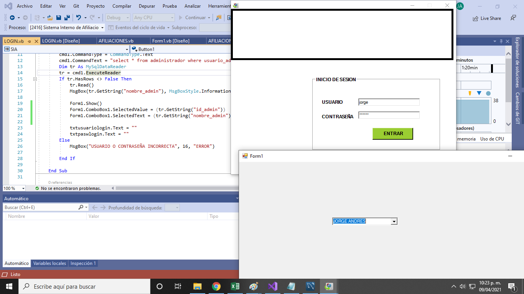The image size is (524, 294).
Task: Open the Live Share feature
Action: pyautogui.click(x=487, y=18)
